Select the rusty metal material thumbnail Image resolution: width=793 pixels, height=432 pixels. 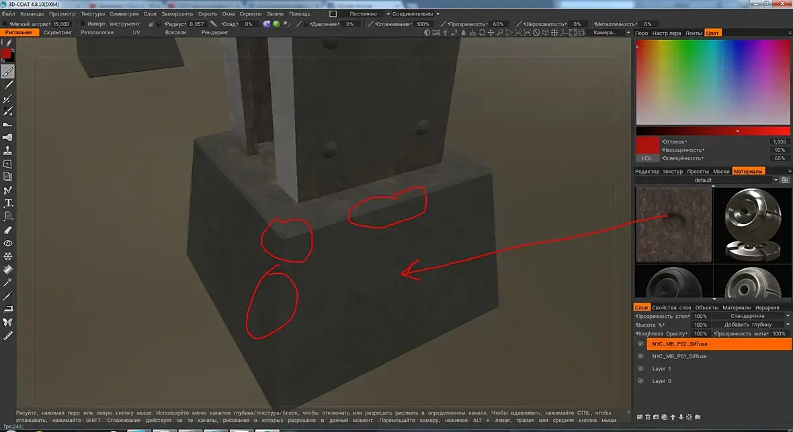(x=673, y=225)
